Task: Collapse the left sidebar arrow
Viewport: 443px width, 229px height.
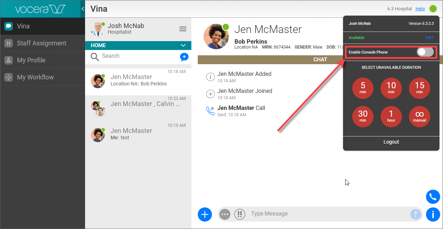Action: (x=83, y=9)
